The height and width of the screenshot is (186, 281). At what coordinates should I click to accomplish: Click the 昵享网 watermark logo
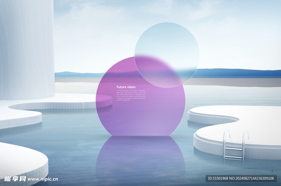pos(15,179)
